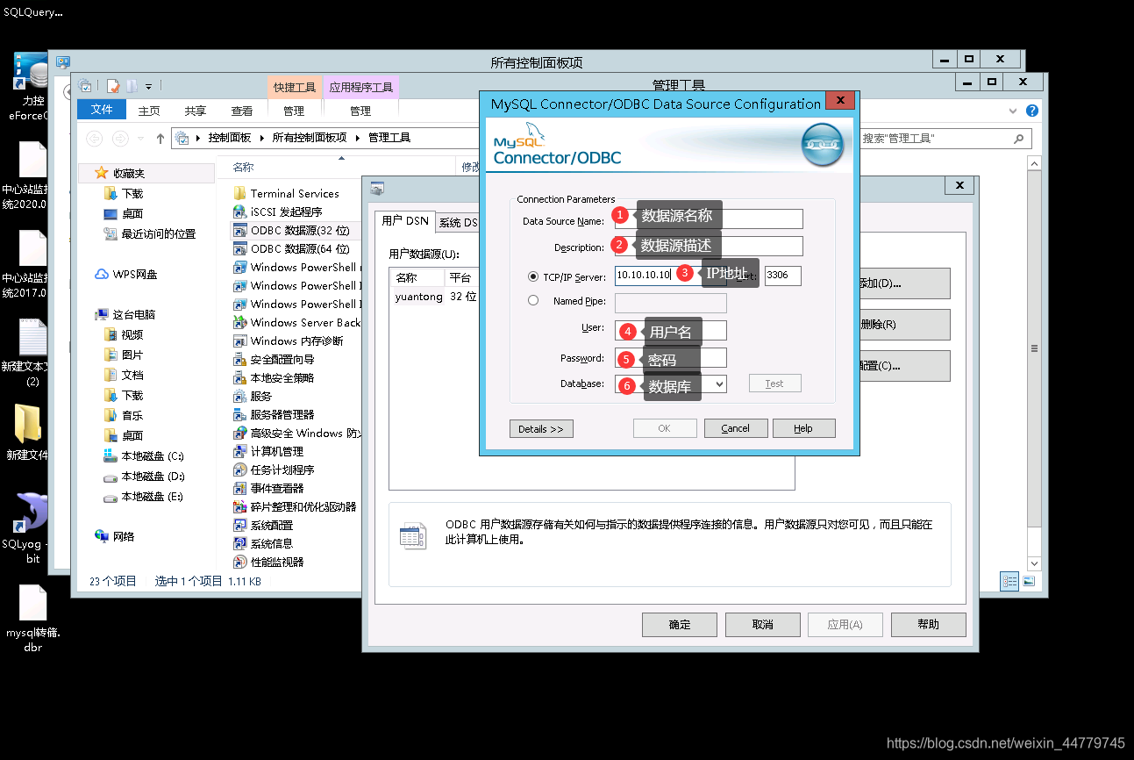Click Cancel in MySQL Connector dialog
Viewport: 1134px width, 760px height.
tap(735, 428)
